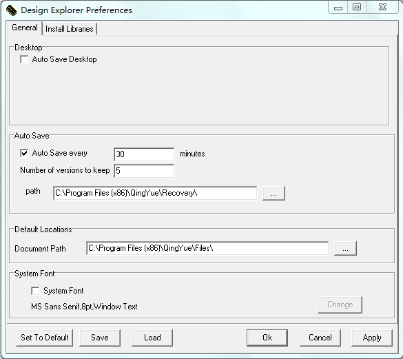403x359 pixels.
Task: Click the maximize window icon
Action: [357, 7]
